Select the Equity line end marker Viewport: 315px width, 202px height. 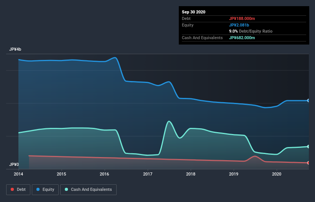tap(308, 101)
